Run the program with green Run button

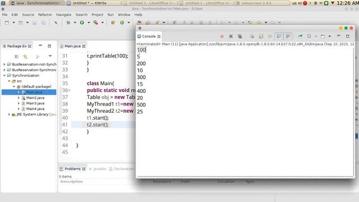(x=82, y=22)
